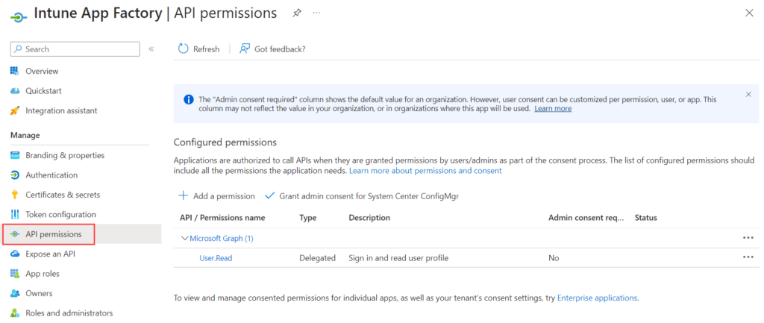The height and width of the screenshot is (323, 764).
Task: Click the 'No' admin consent value
Action: [554, 257]
